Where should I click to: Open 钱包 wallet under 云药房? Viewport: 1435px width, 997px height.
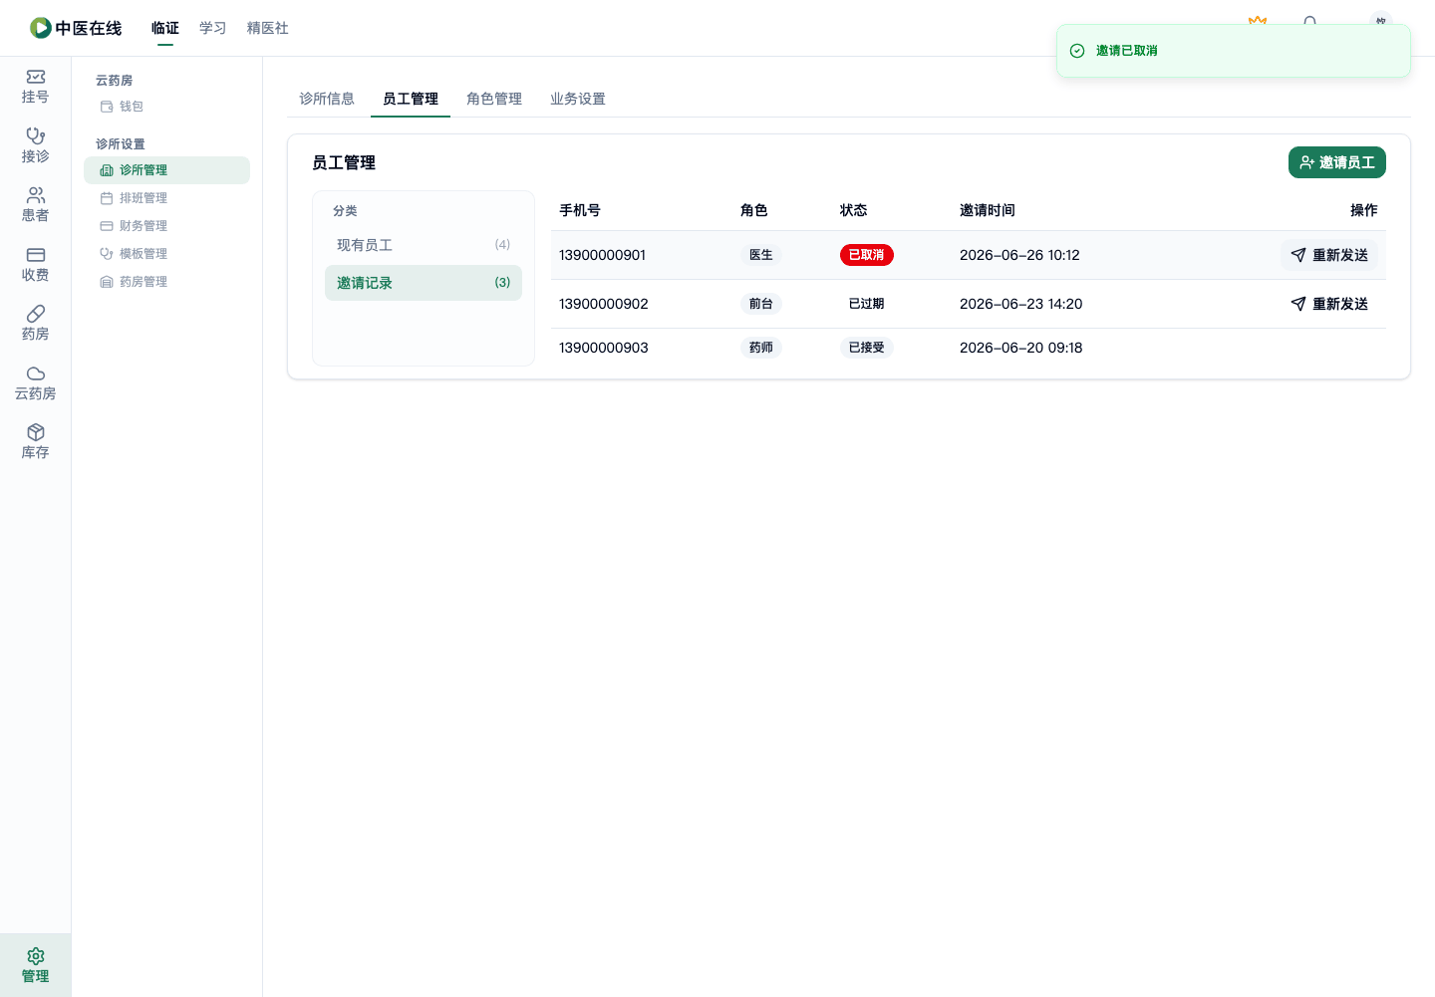122,107
